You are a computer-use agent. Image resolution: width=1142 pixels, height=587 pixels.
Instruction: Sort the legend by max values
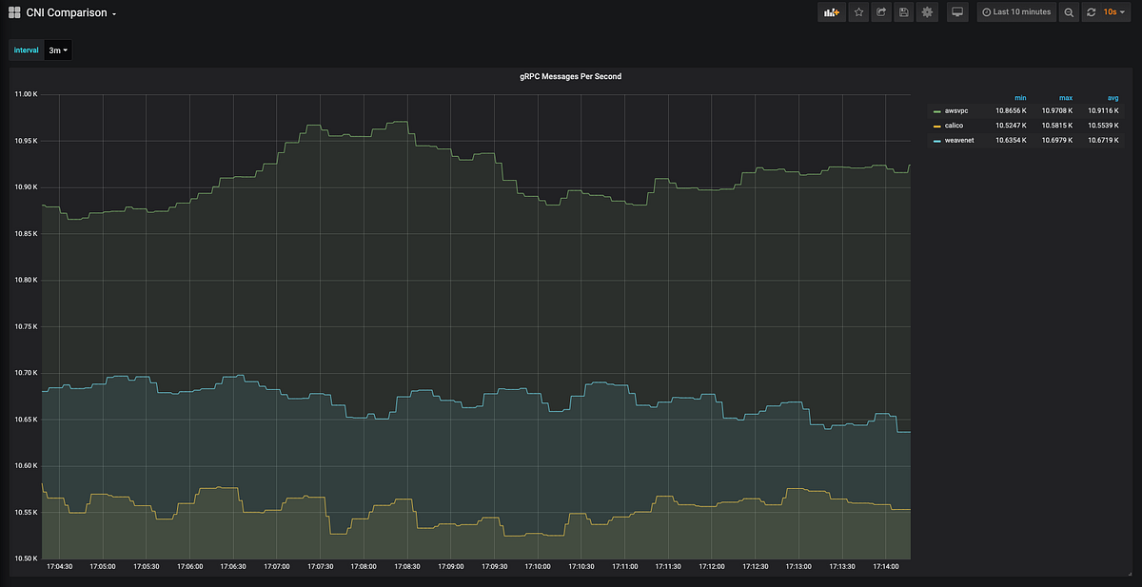pyautogui.click(x=1065, y=98)
